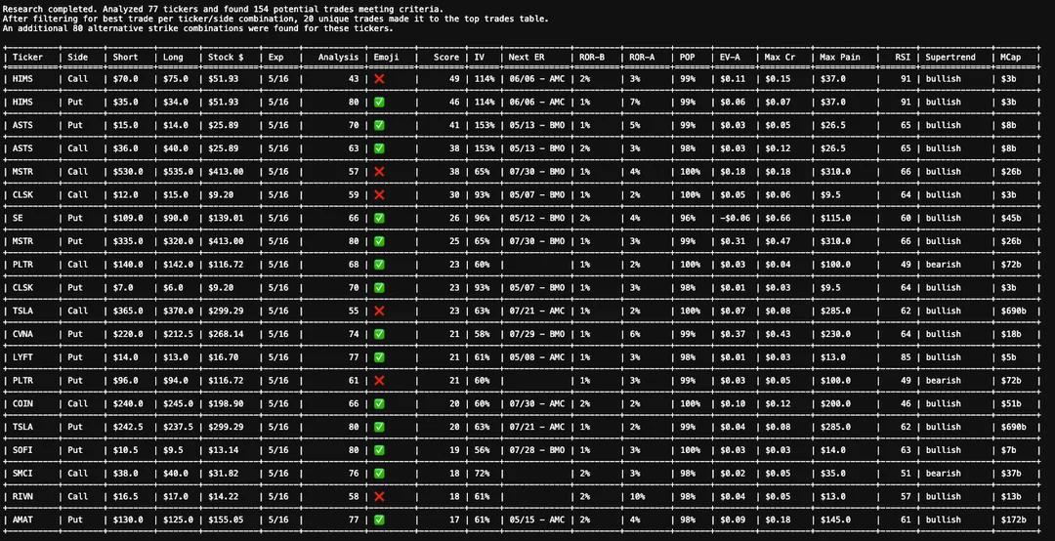The image size is (1055, 541).
Task: Click the red X emoji in TSLA Call row
Action: tap(379, 311)
